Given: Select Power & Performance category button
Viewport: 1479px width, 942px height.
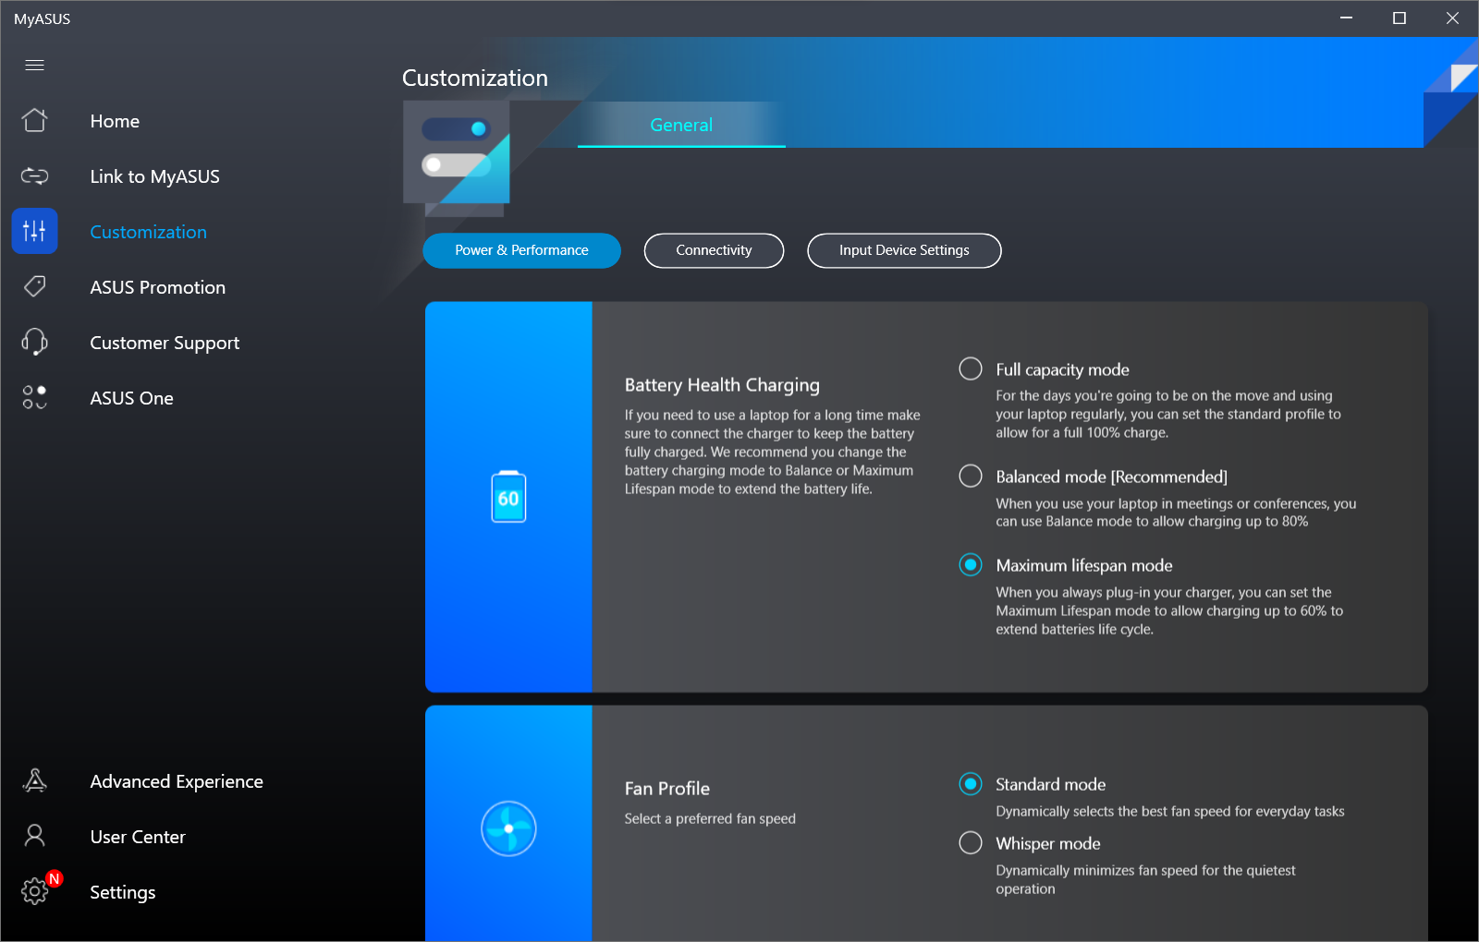Looking at the screenshot, I should point(521,250).
